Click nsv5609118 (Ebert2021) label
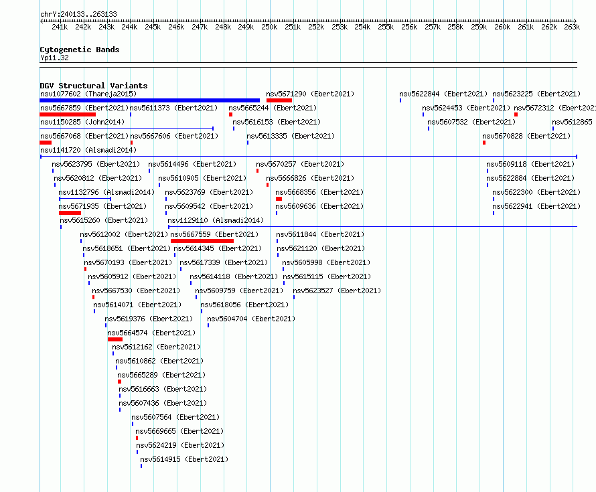The image size is (596, 492). point(530,164)
